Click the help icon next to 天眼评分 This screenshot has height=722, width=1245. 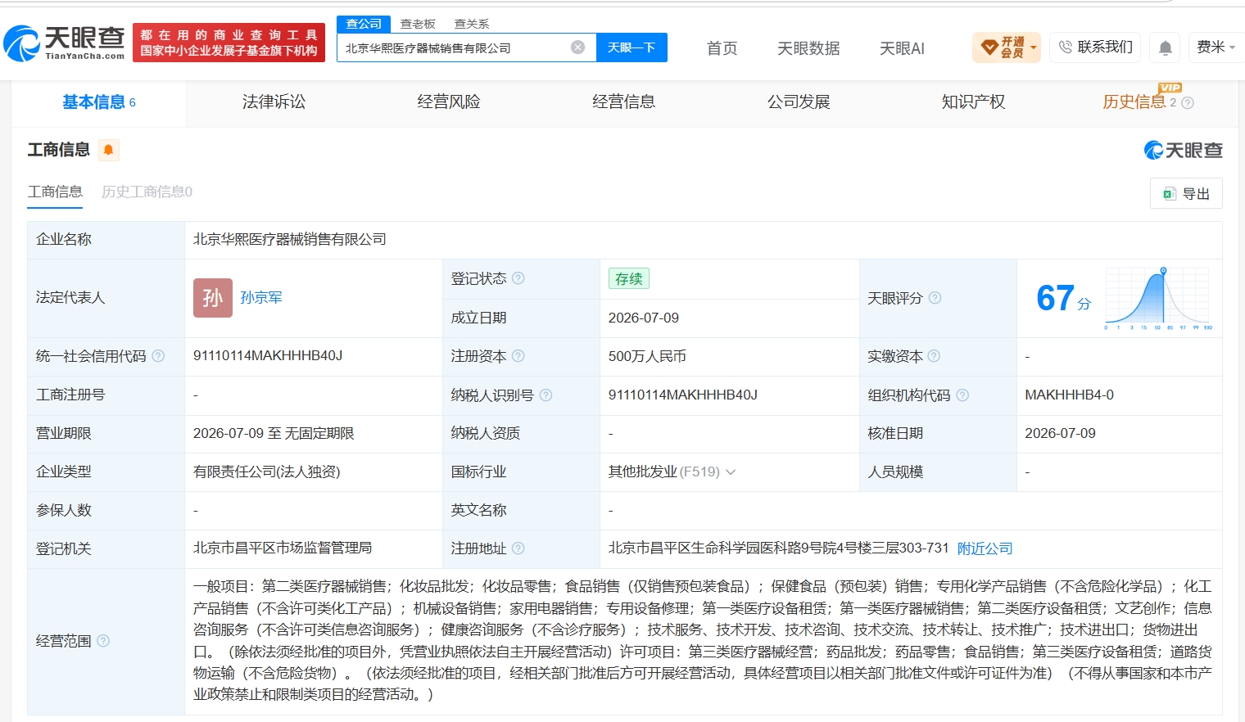tap(935, 298)
